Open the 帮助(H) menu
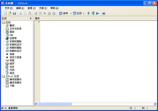This screenshot has height=111, width=158. click(55, 8)
